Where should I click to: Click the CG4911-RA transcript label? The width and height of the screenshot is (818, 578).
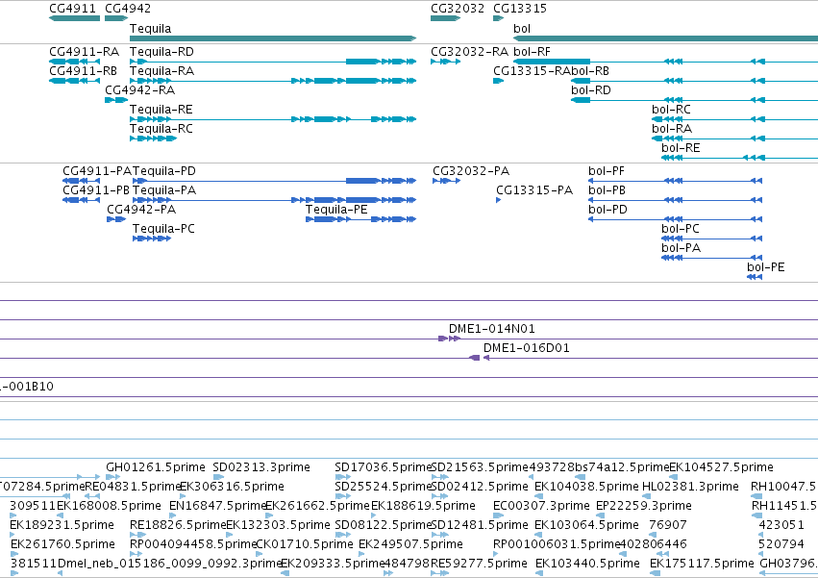coord(84,52)
